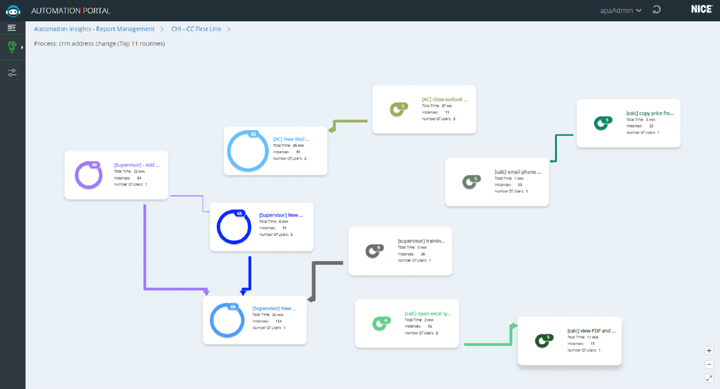This screenshot has width=720, height=389.
Task: Toggle the hamburger sidebar menu icon
Action: pyautogui.click(x=12, y=28)
